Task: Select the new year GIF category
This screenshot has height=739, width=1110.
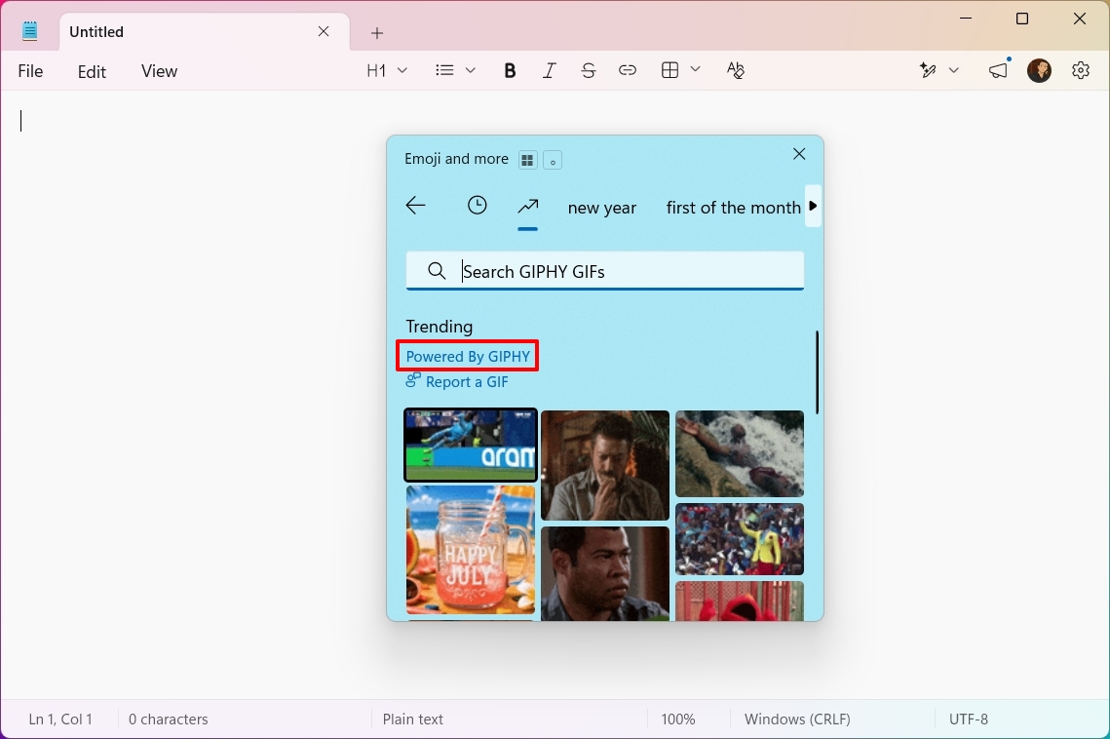Action: [x=601, y=208]
